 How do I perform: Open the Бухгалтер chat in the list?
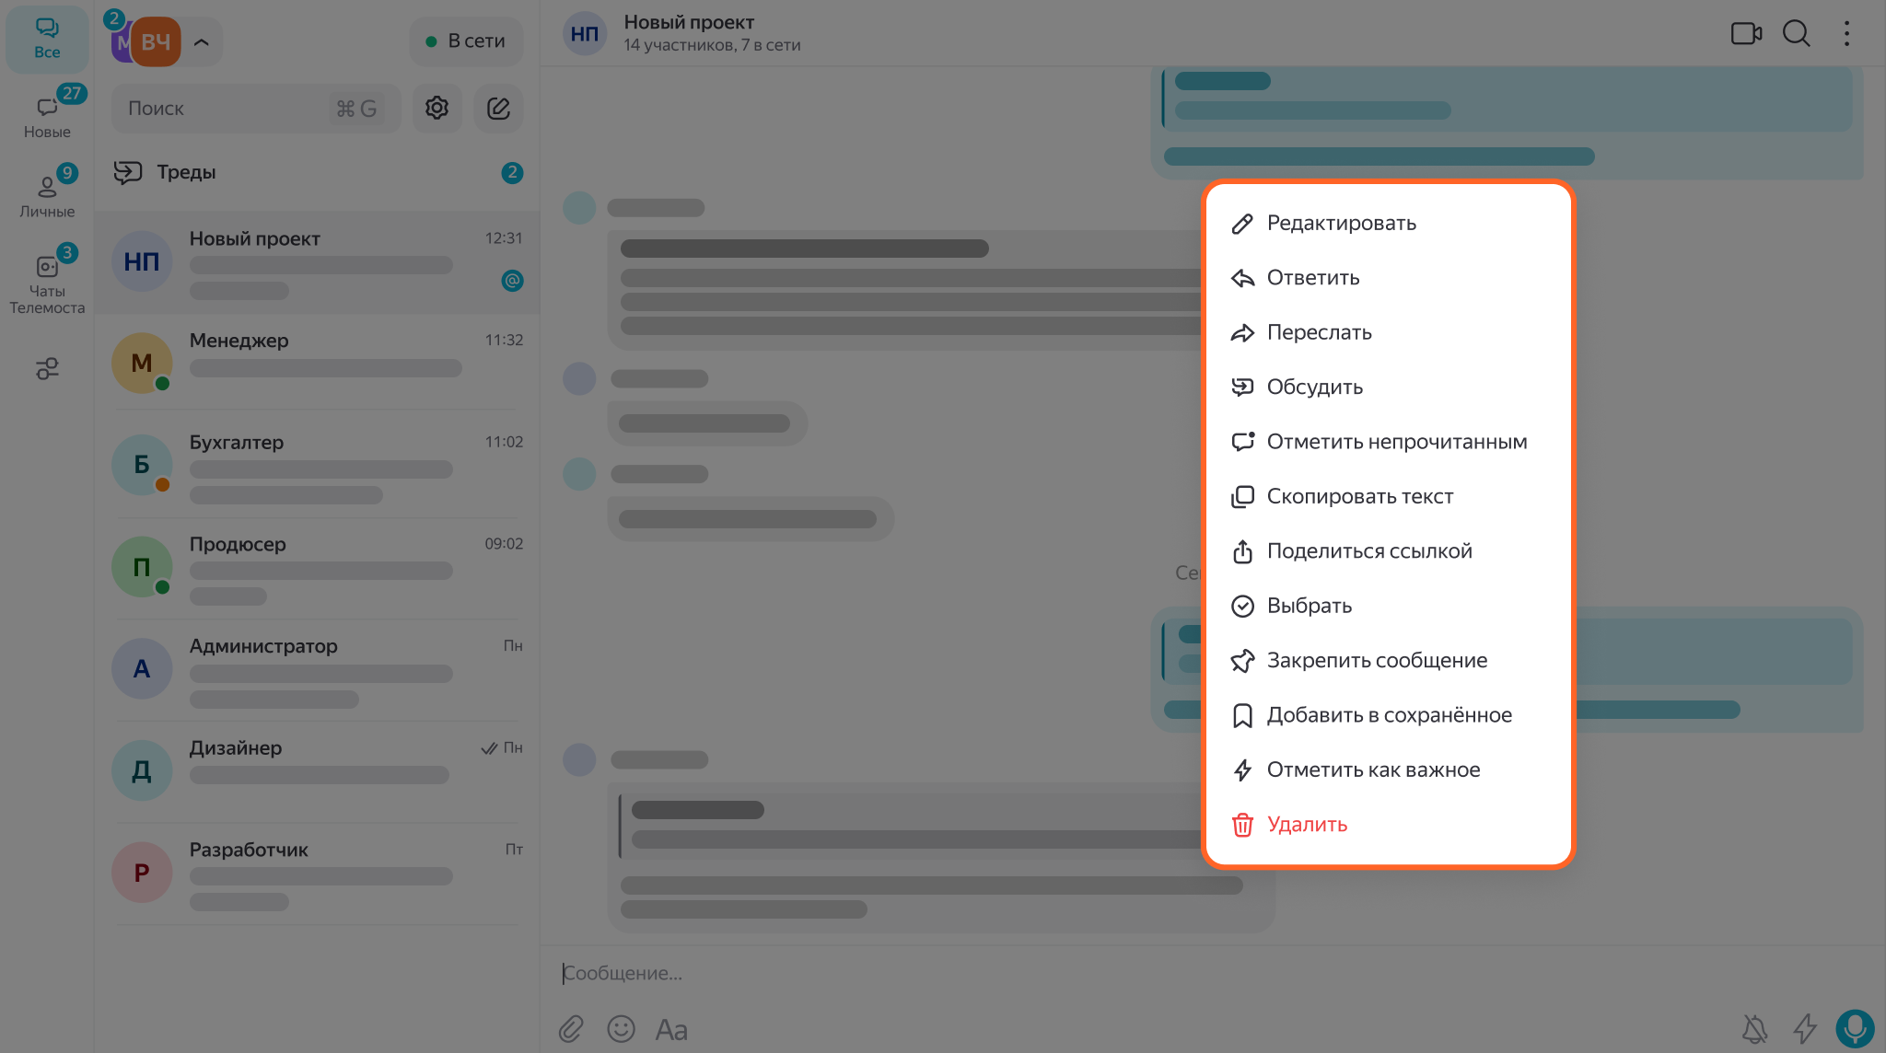coord(317,465)
